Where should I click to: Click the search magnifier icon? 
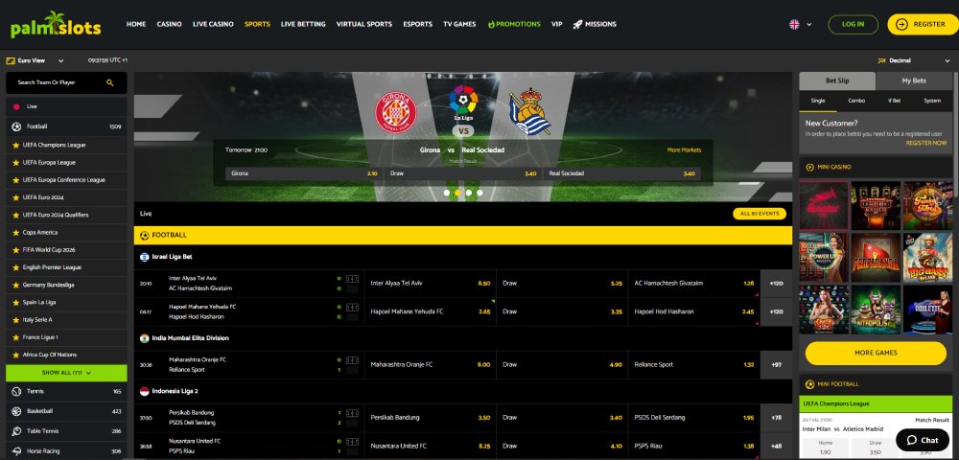[110, 82]
